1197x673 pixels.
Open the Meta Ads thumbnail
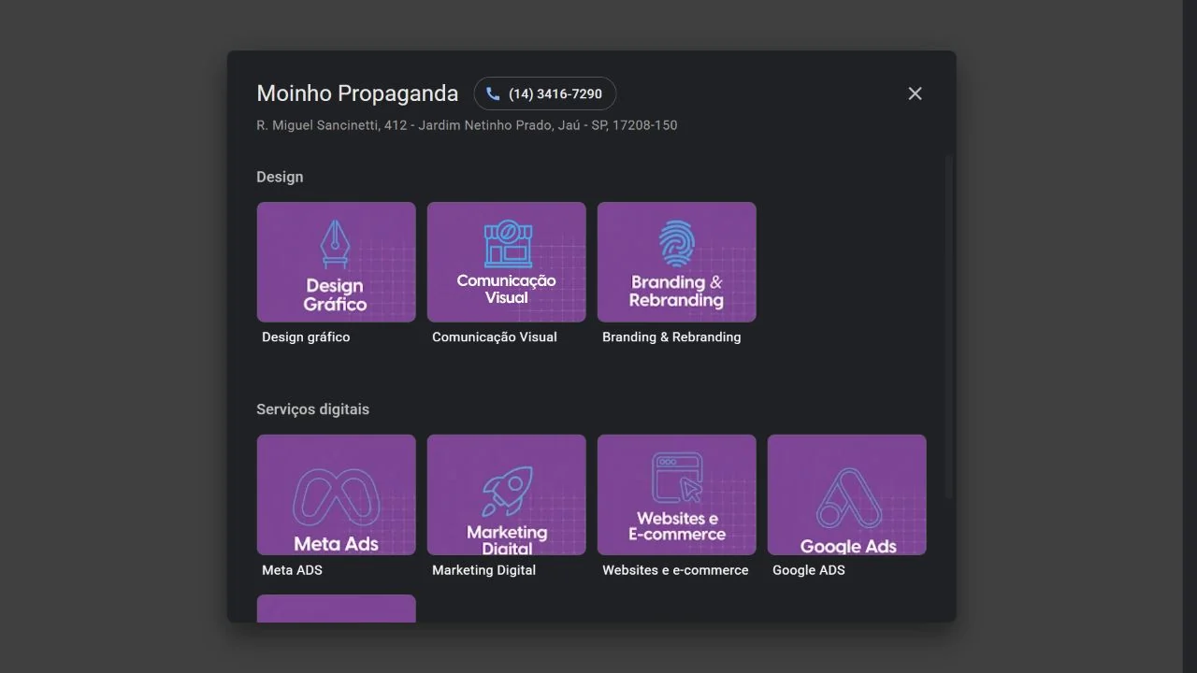point(337,494)
